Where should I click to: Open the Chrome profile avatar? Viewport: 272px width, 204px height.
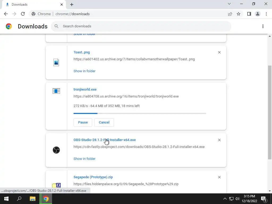(x=258, y=14)
